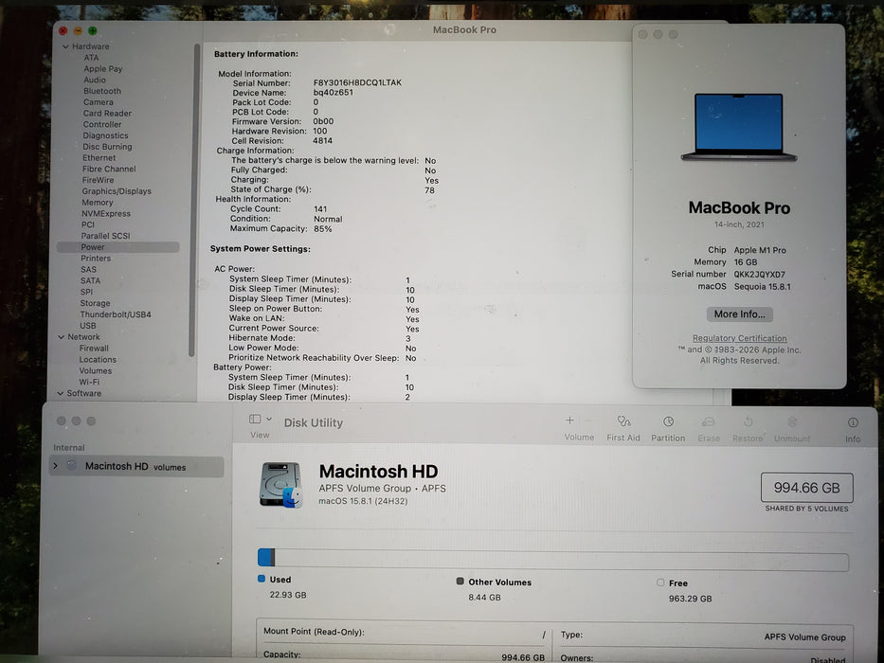Select Camera in the Hardware list
This screenshot has width=884, height=663.
pos(99,102)
